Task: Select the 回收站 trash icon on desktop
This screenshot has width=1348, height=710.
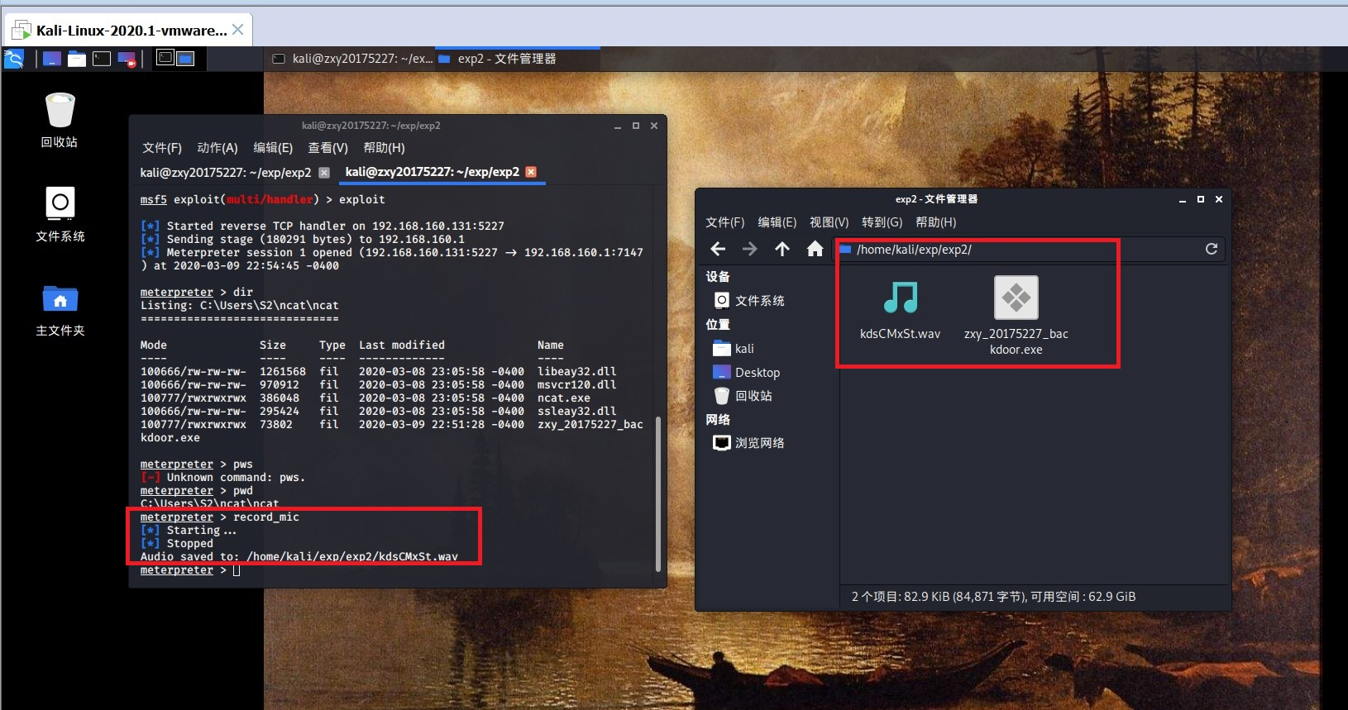Action: click(x=60, y=120)
